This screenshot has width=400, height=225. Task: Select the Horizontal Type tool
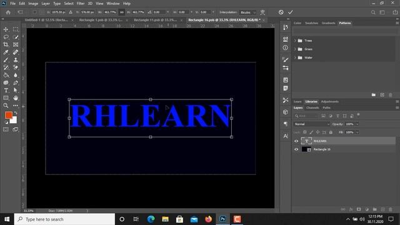(6, 90)
